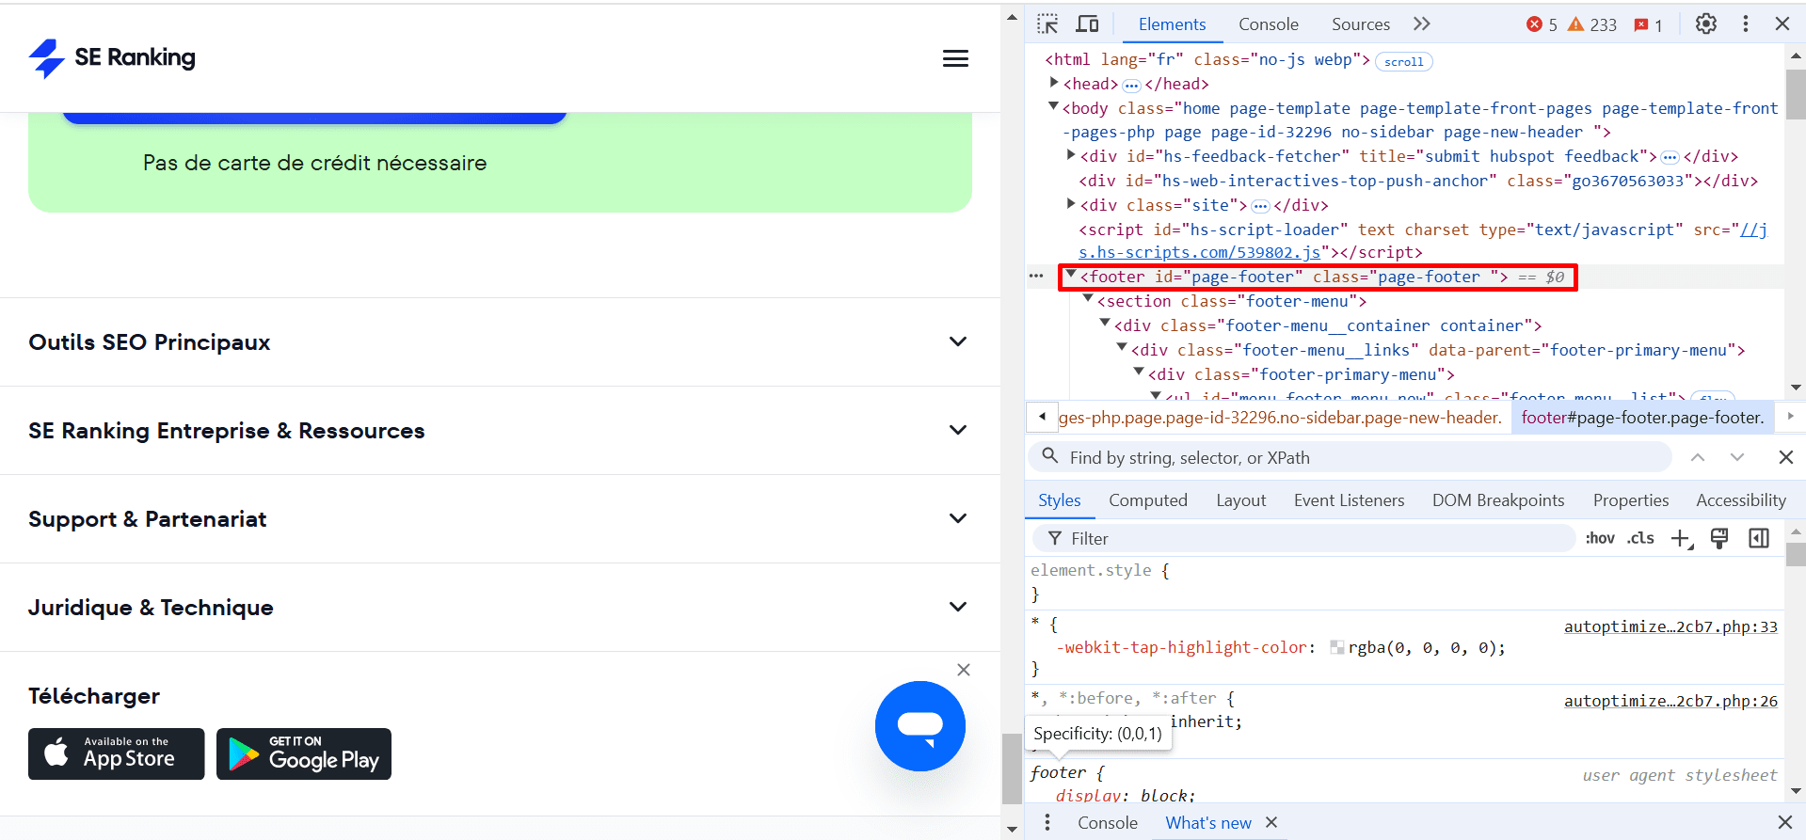The width and height of the screenshot is (1806, 840).
Task: Click the Google Play download badge
Action: coord(304,753)
